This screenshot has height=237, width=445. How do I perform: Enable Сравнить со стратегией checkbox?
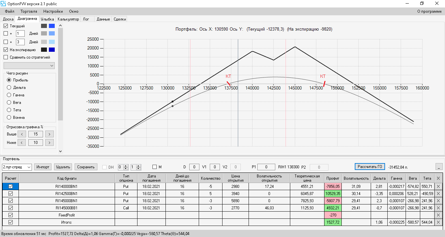click(x=6, y=57)
